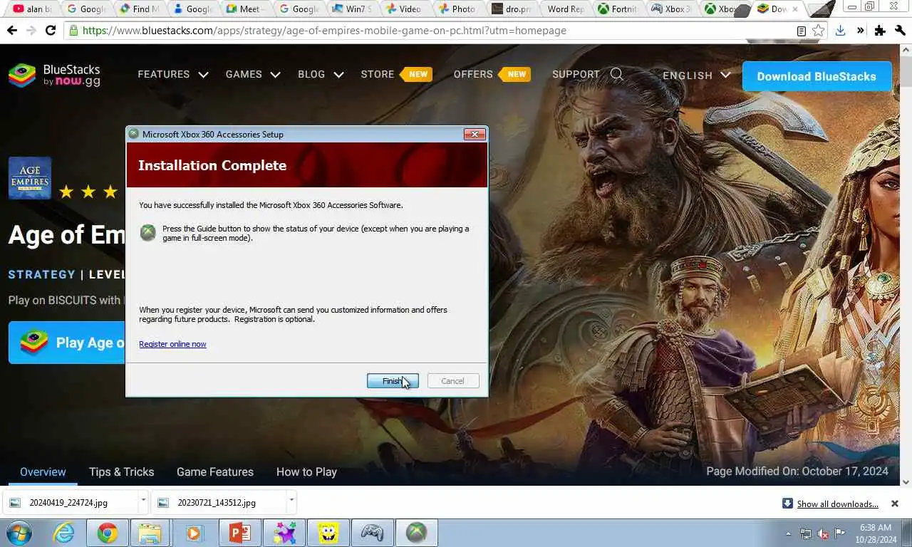The height and width of the screenshot is (547, 912).
Task: Expand the BLOG menu
Action: point(321,74)
